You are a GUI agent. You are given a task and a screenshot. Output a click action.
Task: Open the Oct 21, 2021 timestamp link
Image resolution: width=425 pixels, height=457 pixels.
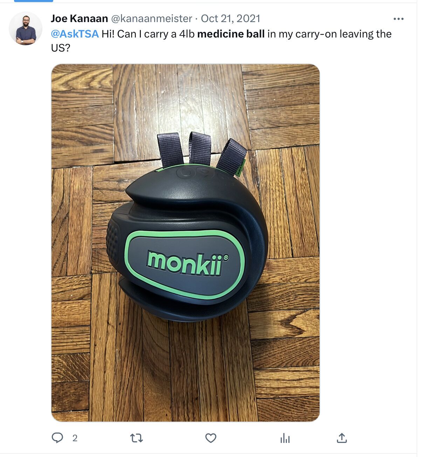(x=231, y=18)
